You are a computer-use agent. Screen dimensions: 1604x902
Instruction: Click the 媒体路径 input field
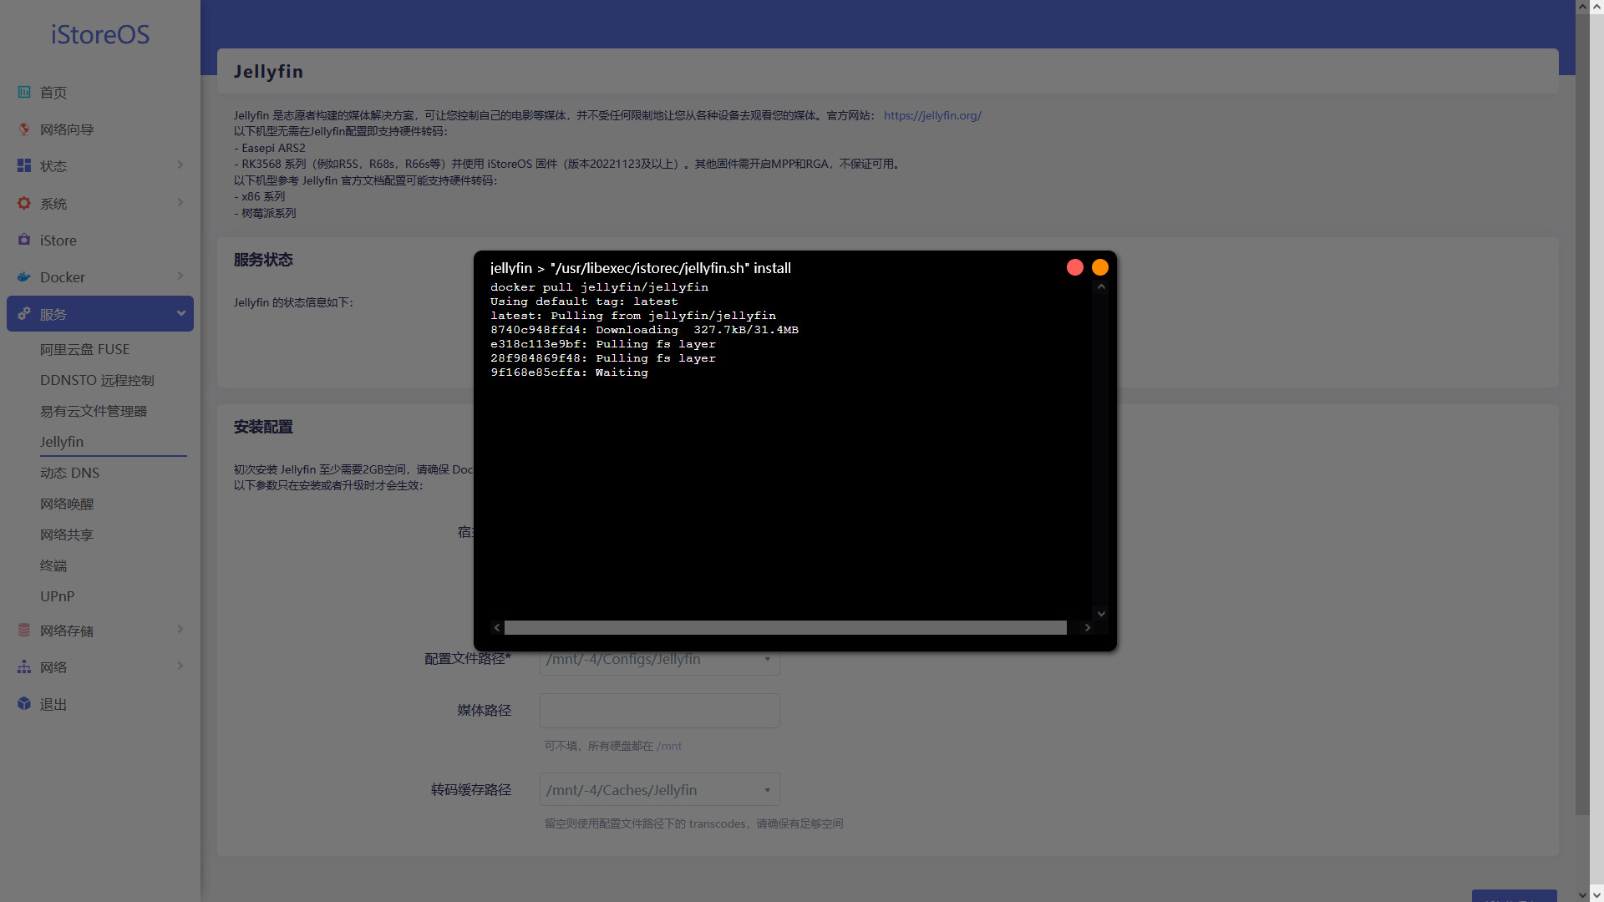pyautogui.click(x=660, y=710)
